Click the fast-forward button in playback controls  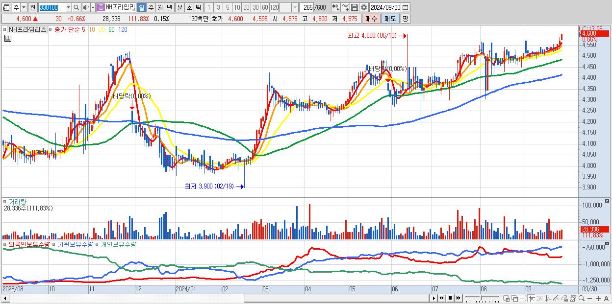coord(458,298)
